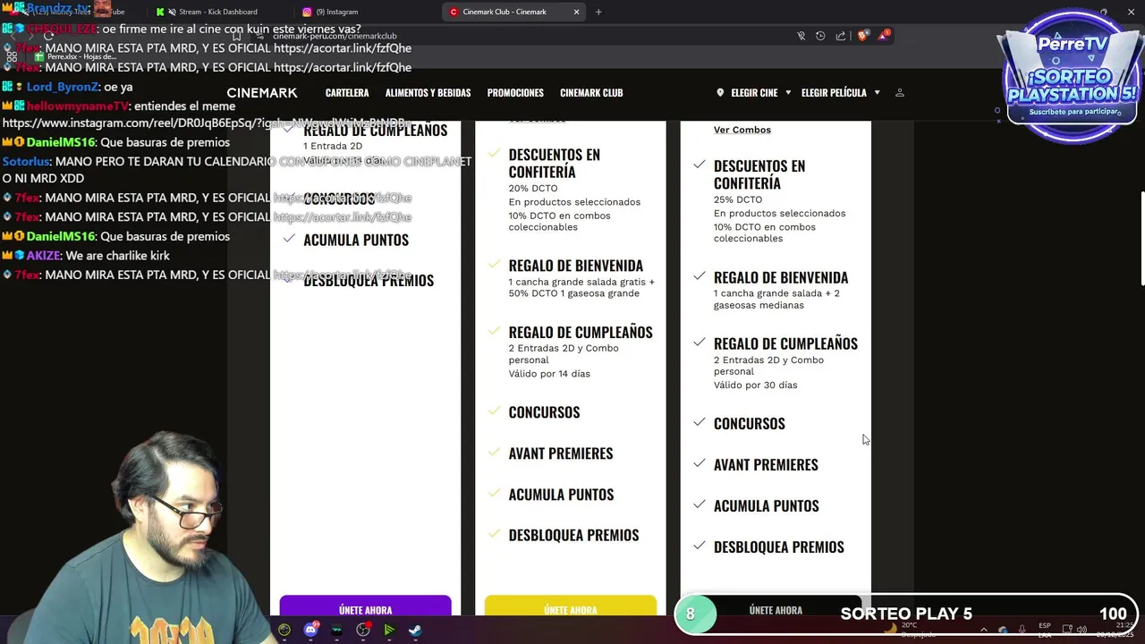Open Discord from the taskbar
The image size is (1145, 644).
[x=310, y=630]
